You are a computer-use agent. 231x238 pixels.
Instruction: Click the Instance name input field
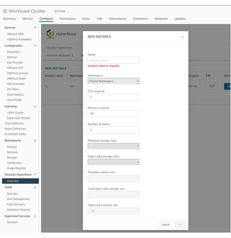(x=114, y=60)
